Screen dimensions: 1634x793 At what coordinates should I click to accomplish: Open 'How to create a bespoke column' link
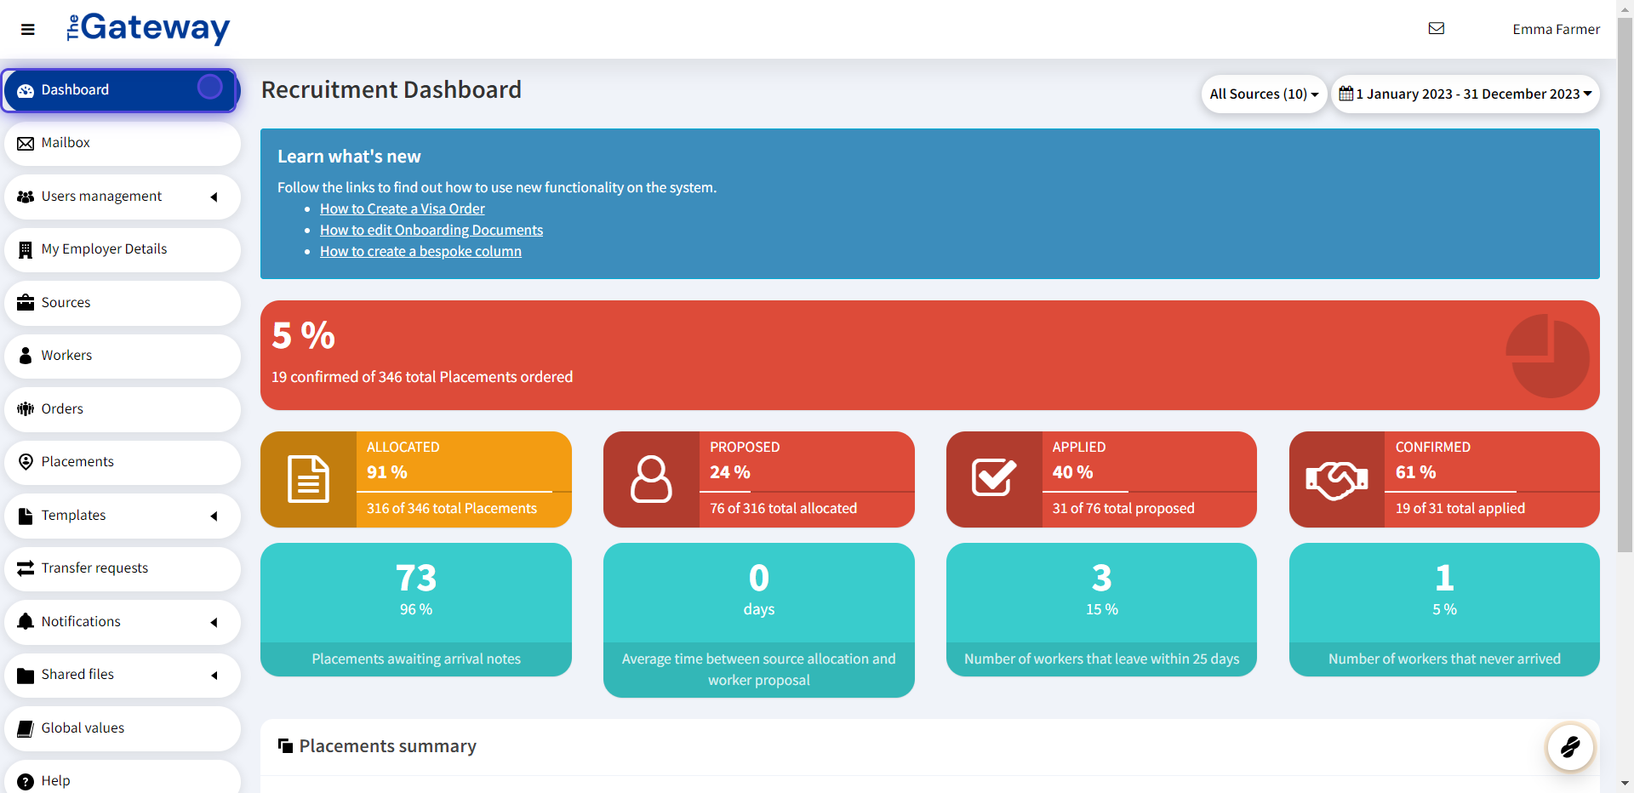[420, 251]
